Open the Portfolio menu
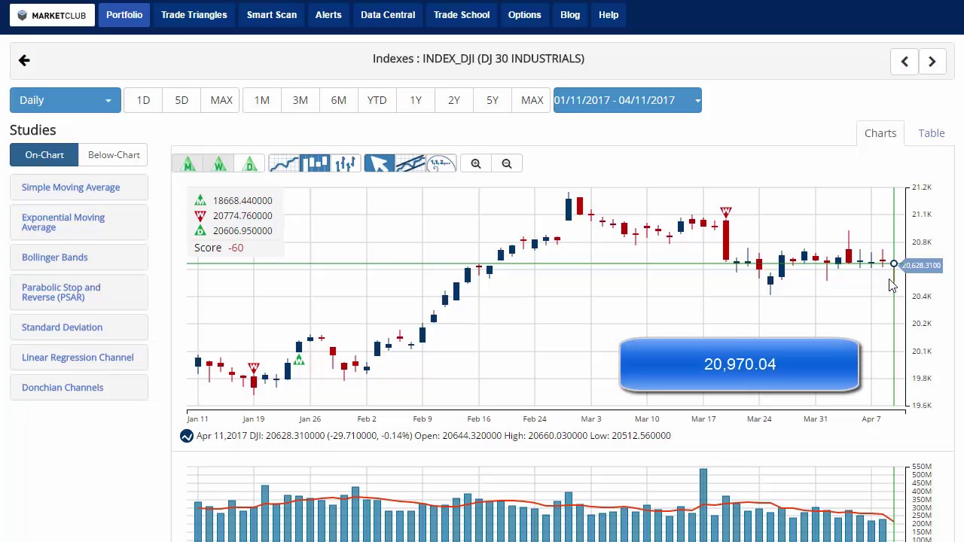This screenshot has height=542, width=964. pyautogui.click(x=124, y=15)
